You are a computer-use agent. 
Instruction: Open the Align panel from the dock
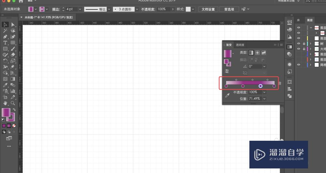[289, 89]
